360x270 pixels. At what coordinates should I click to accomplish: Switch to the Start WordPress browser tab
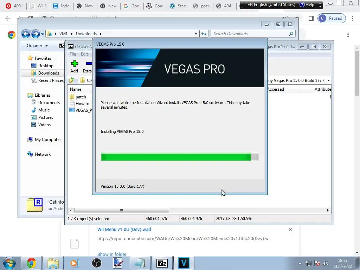click(x=179, y=6)
